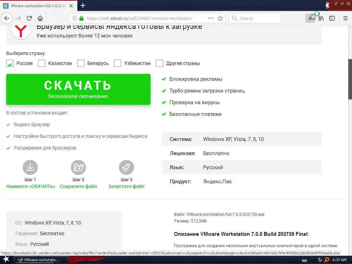Click the soft.sibnet.ru address bar URL
The width and height of the screenshot is (352, 264).
140,18
